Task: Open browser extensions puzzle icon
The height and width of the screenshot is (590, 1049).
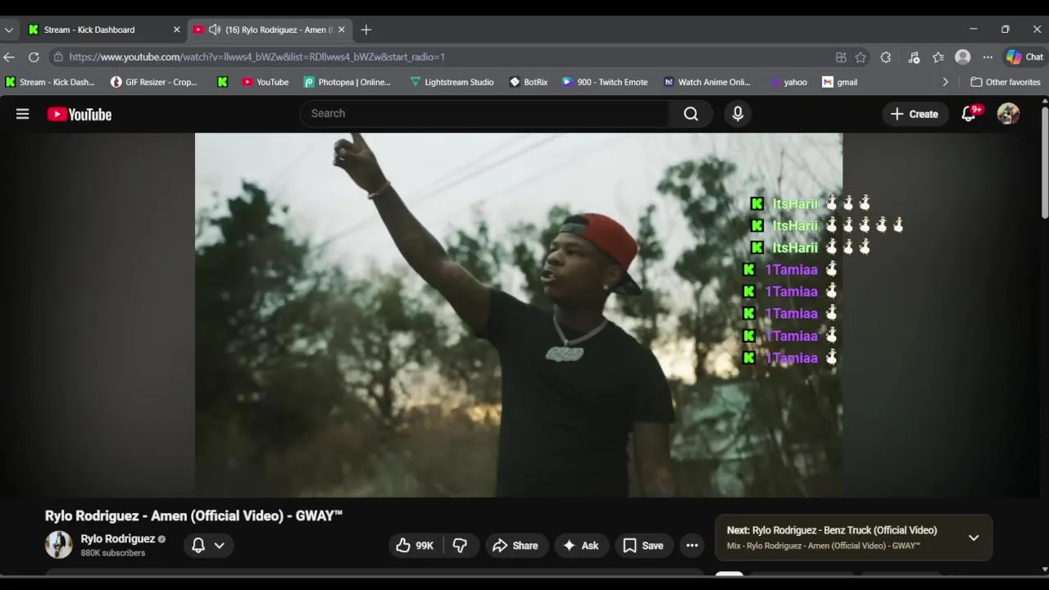Action: [885, 57]
